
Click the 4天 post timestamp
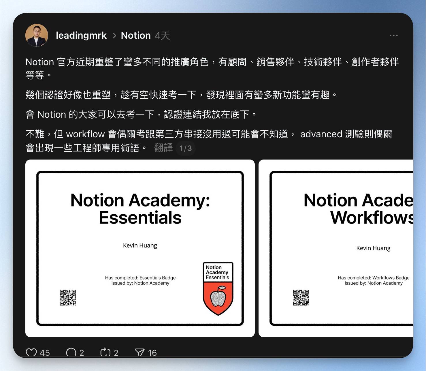(x=162, y=36)
